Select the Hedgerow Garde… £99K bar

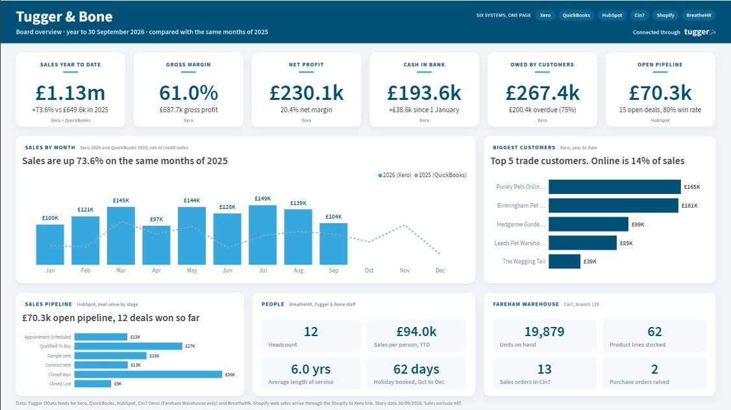588,224
